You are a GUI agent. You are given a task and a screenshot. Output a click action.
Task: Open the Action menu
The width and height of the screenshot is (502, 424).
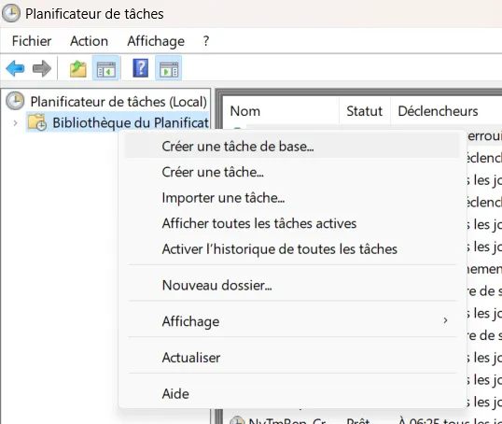coord(89,41)
